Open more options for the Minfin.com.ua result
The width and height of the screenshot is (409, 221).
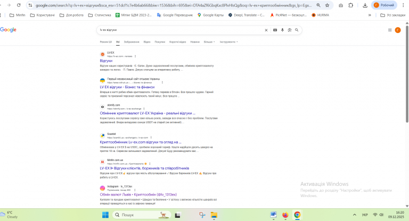(x=150, y=164)
